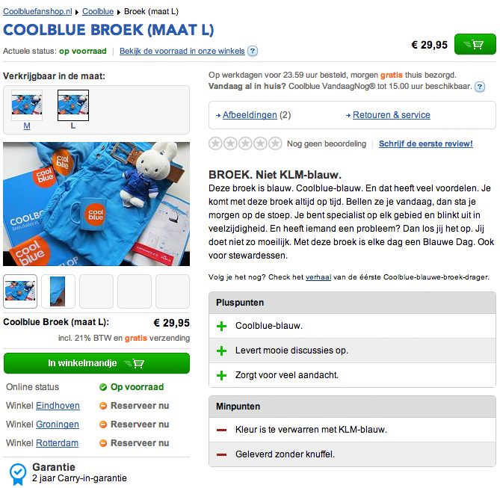The image size is (500, 488).
Task: Open the Coolblue breadcrumb item
Action: click(98, 12)
